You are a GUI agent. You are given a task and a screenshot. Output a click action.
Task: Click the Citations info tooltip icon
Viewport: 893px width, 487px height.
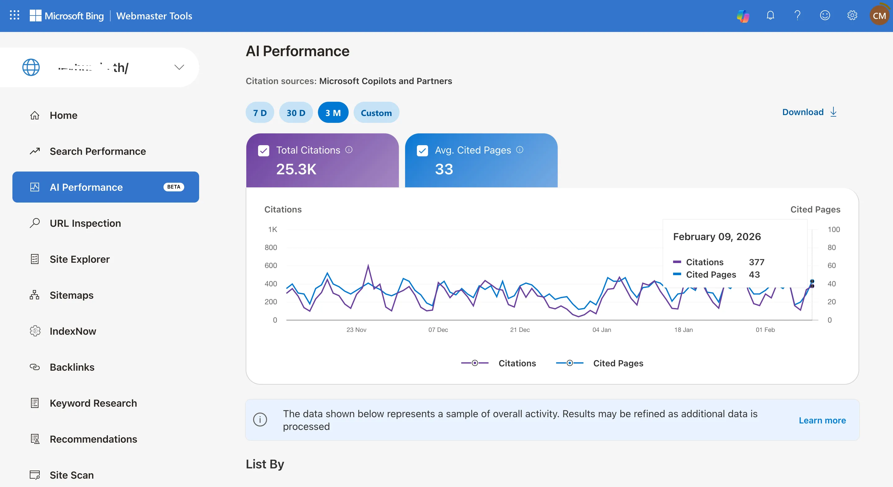[x=349, y=150]
